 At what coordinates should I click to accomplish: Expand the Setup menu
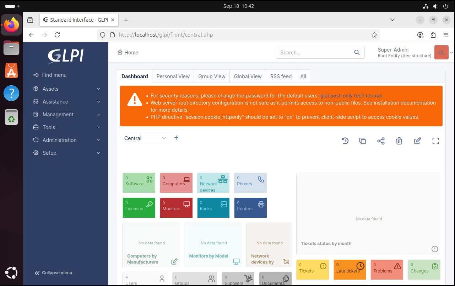66,153
